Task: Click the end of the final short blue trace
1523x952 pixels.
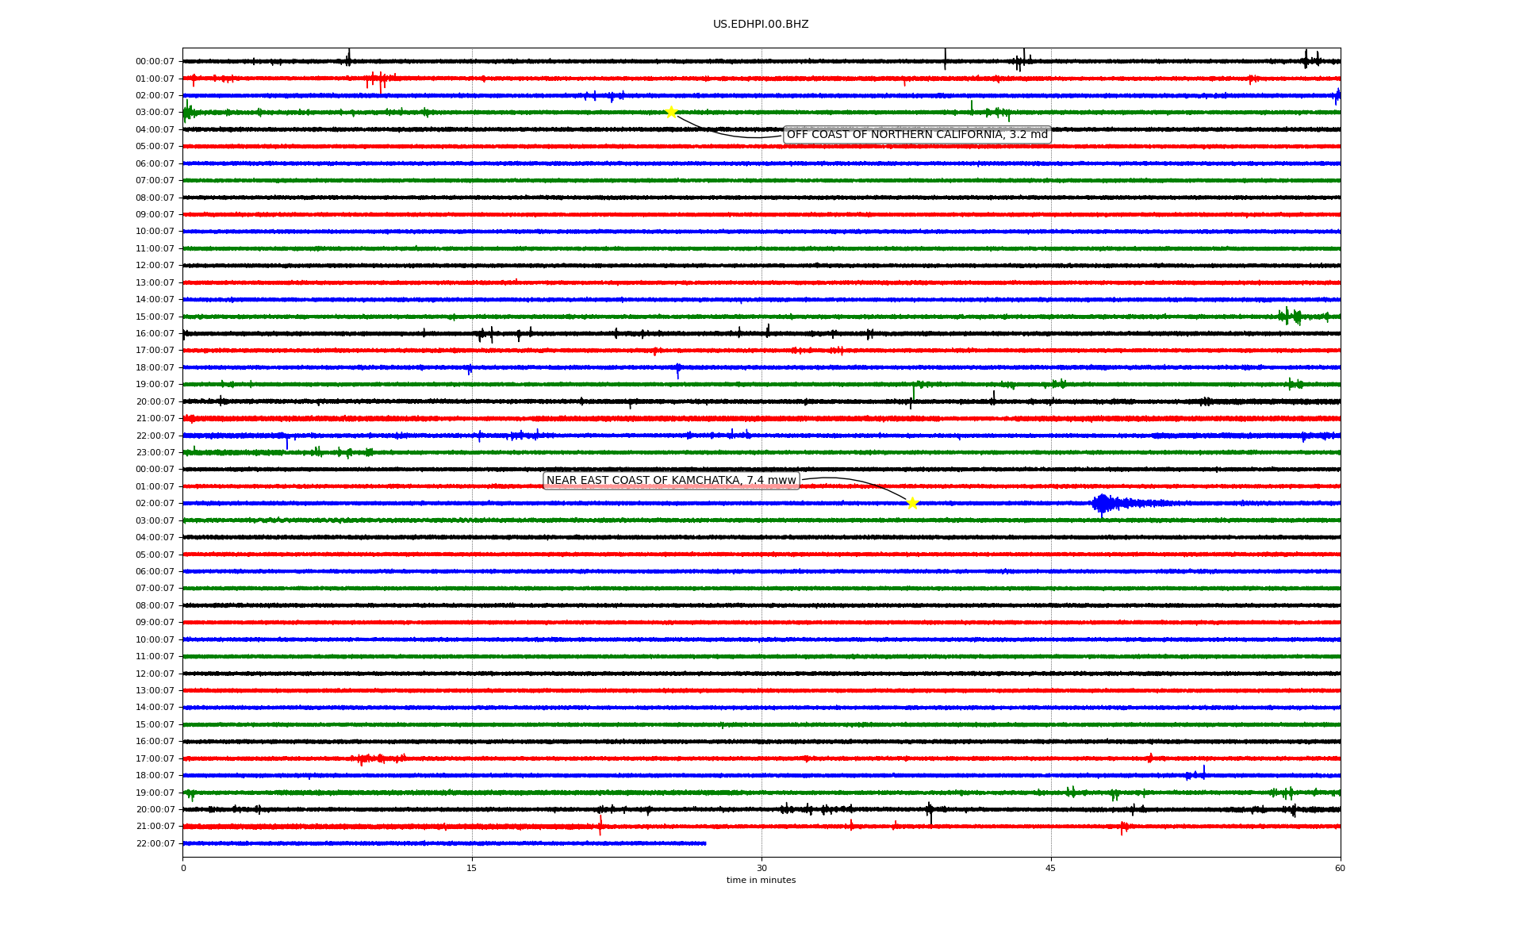Action: click(704, 843)
